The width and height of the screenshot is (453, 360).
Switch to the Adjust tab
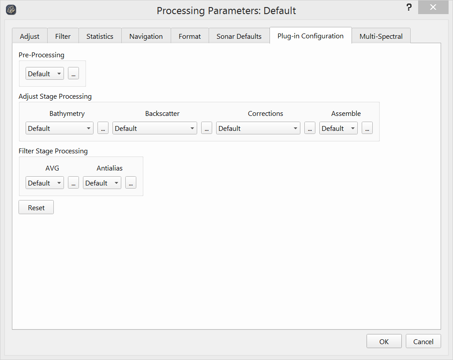(x=30, y=37)
